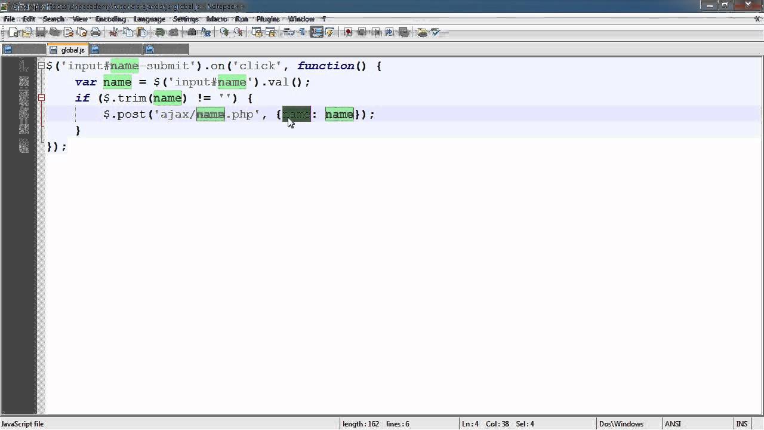The height and width of the screenshot is (430, 764).
Task: Click the Stop Recording macro icon
Action: pos(362,32)
